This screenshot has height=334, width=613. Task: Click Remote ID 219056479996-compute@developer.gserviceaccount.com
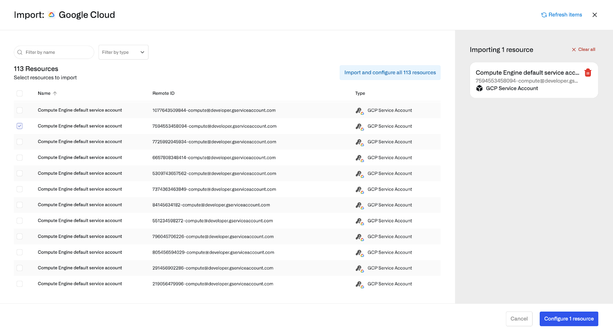[x=213, y=284]
